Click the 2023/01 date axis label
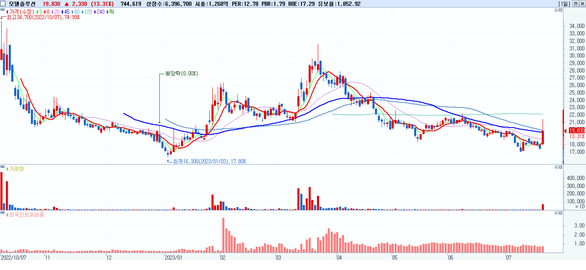This screenshot has width=586, height=270. (x=174, y=258)
